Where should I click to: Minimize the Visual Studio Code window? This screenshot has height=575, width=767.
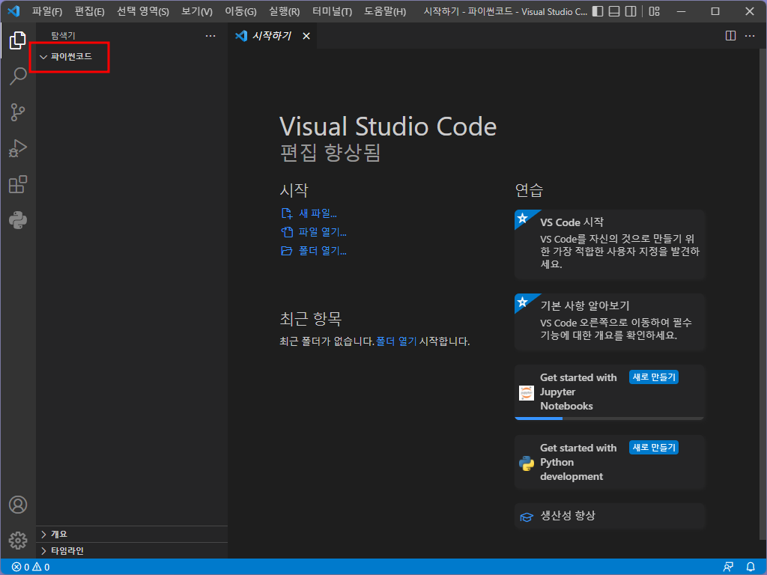coord(681,11)
